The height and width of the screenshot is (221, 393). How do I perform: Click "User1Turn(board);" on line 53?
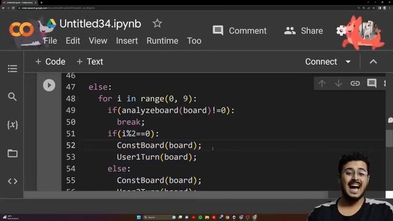(157, 157)
